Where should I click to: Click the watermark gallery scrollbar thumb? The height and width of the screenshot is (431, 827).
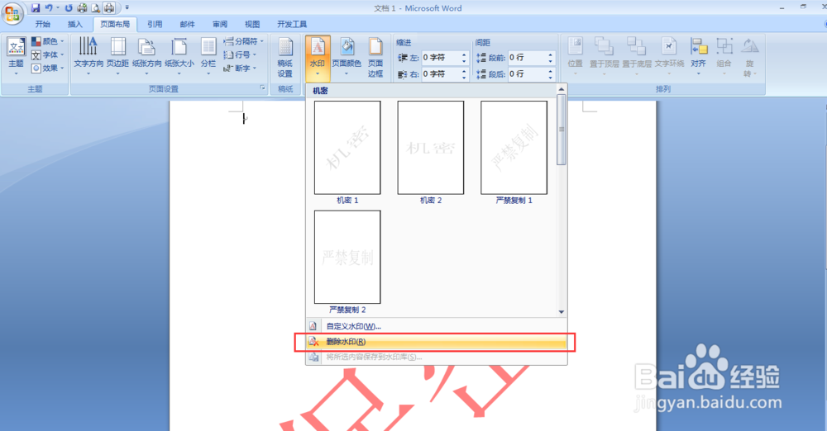562,130
